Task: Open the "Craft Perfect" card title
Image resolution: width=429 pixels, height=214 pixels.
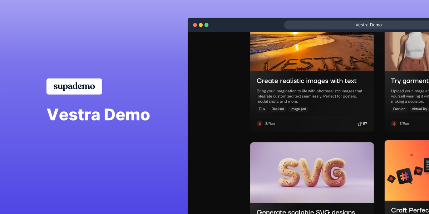Action: pyautogui.click(x=410, y=210)
